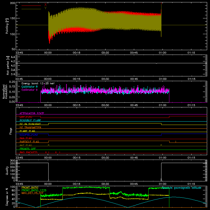The image size is (210, 210).
Task: Click the 4.4 tick on Roll period axis
Action: (13, 57)
